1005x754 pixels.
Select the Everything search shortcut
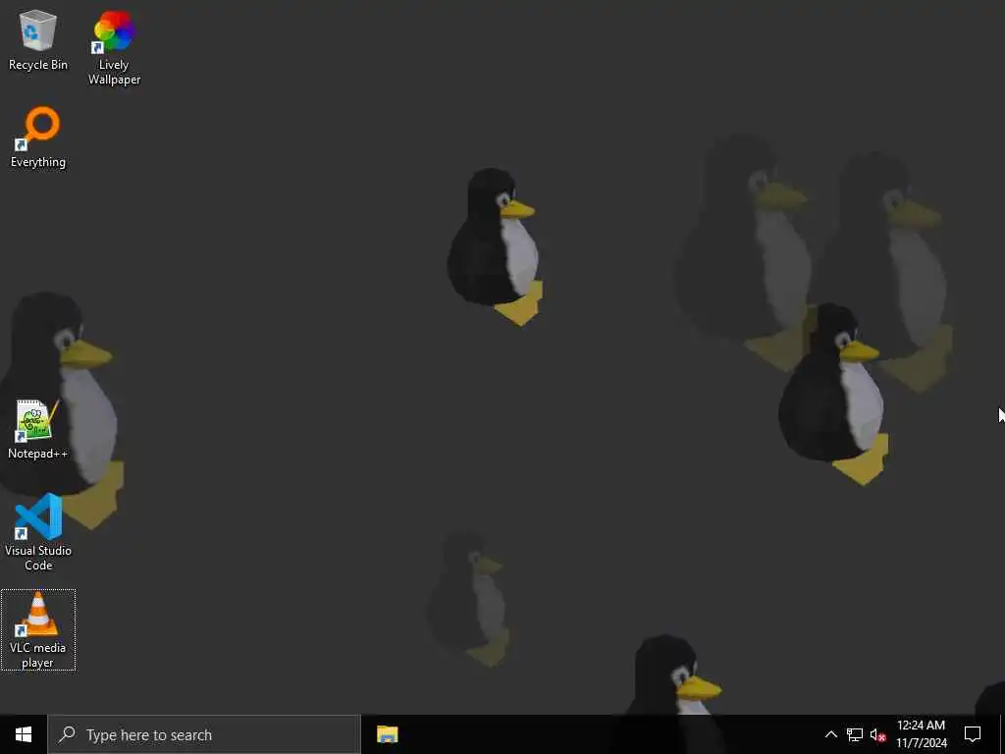point(38,137)
